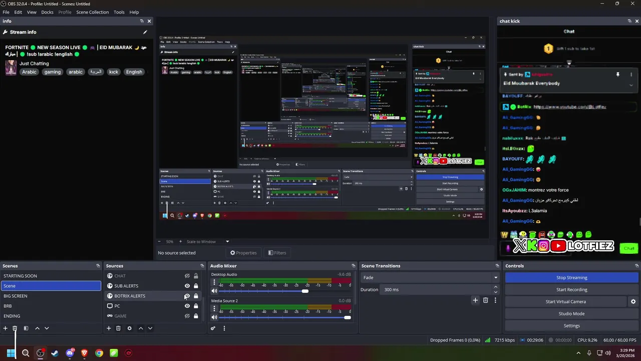Click Start Virtual Camera button

click(x=565, y=301)
